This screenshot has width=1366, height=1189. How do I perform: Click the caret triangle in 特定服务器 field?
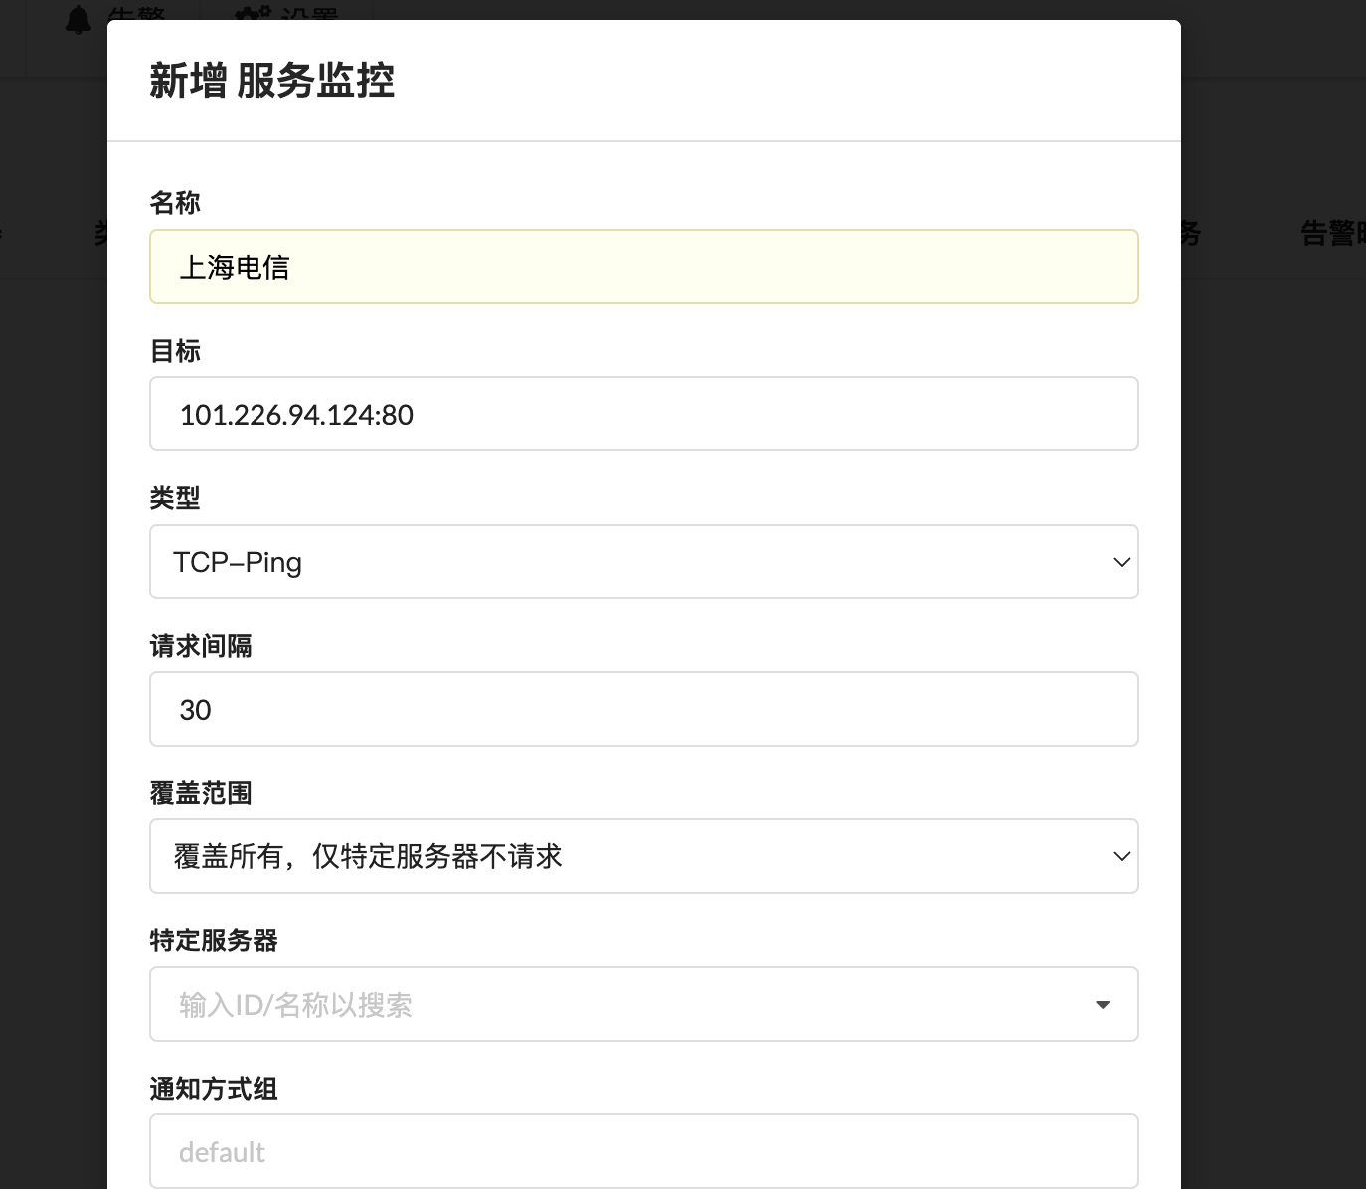[x=1102, y=1004]
